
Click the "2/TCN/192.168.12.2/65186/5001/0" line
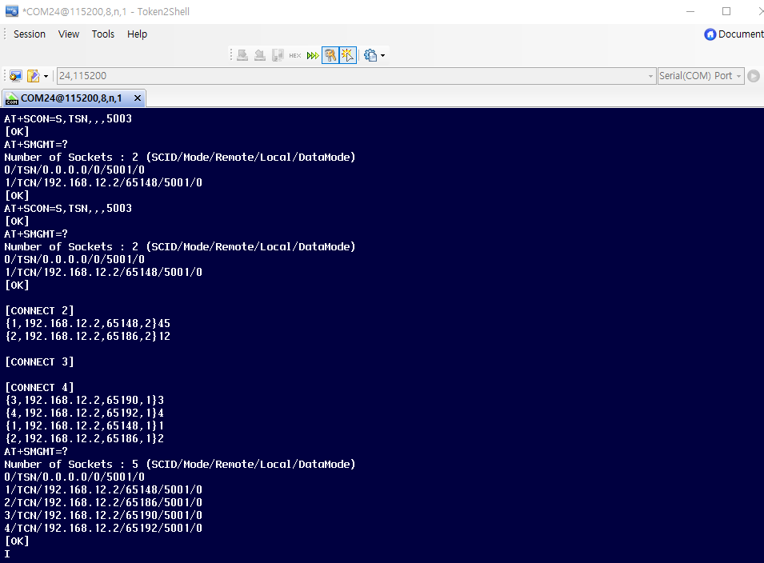pos(103,502)
